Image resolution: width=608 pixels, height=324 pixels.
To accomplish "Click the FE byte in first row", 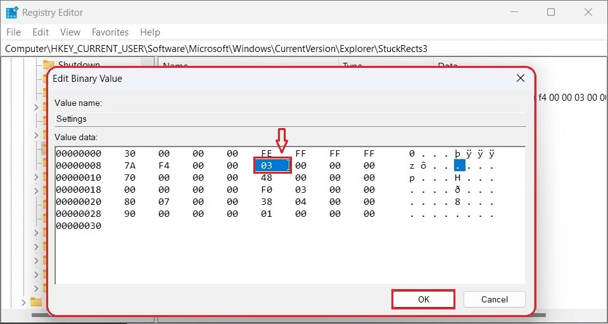I will click(x=267, y=153).
